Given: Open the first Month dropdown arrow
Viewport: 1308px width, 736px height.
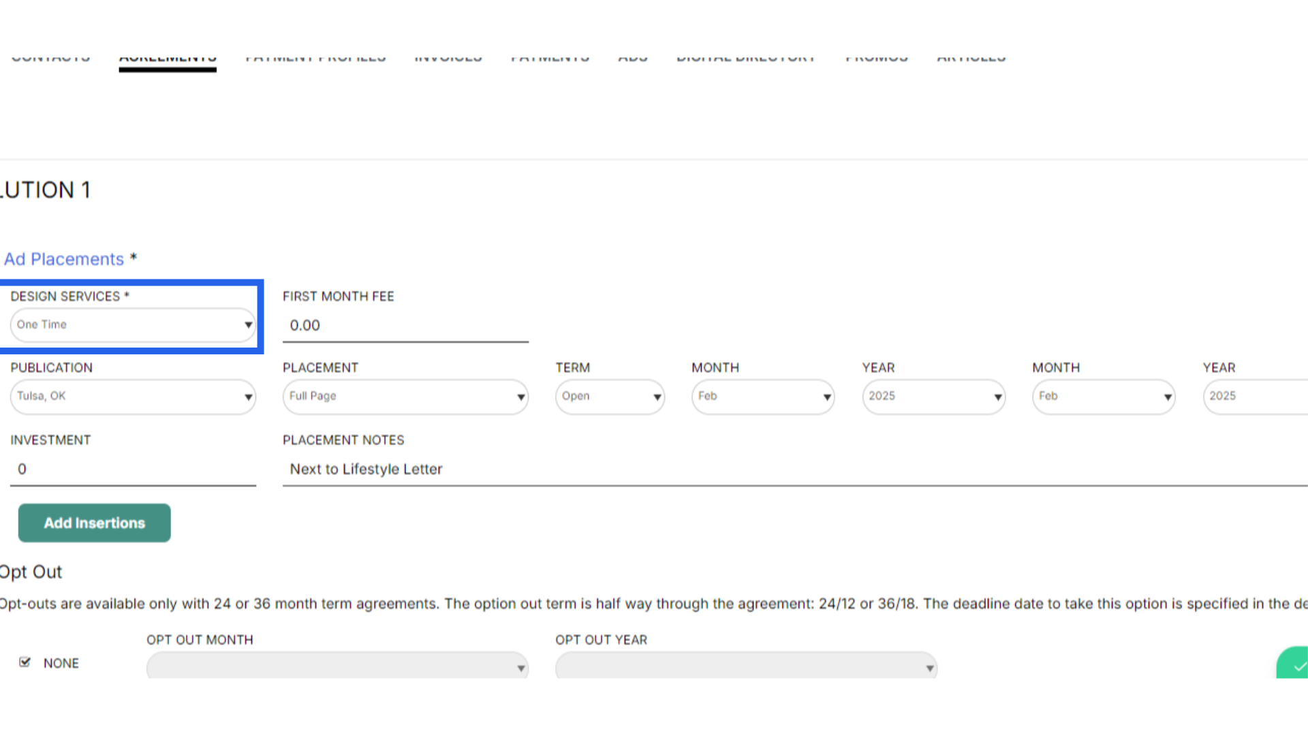Looking at the screenshot, I should [827, 397].
